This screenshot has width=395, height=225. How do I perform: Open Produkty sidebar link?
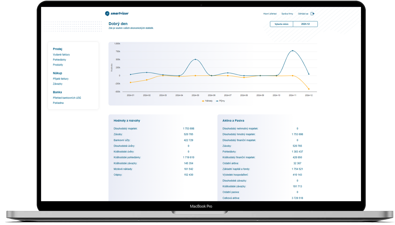tap(58, 65)
